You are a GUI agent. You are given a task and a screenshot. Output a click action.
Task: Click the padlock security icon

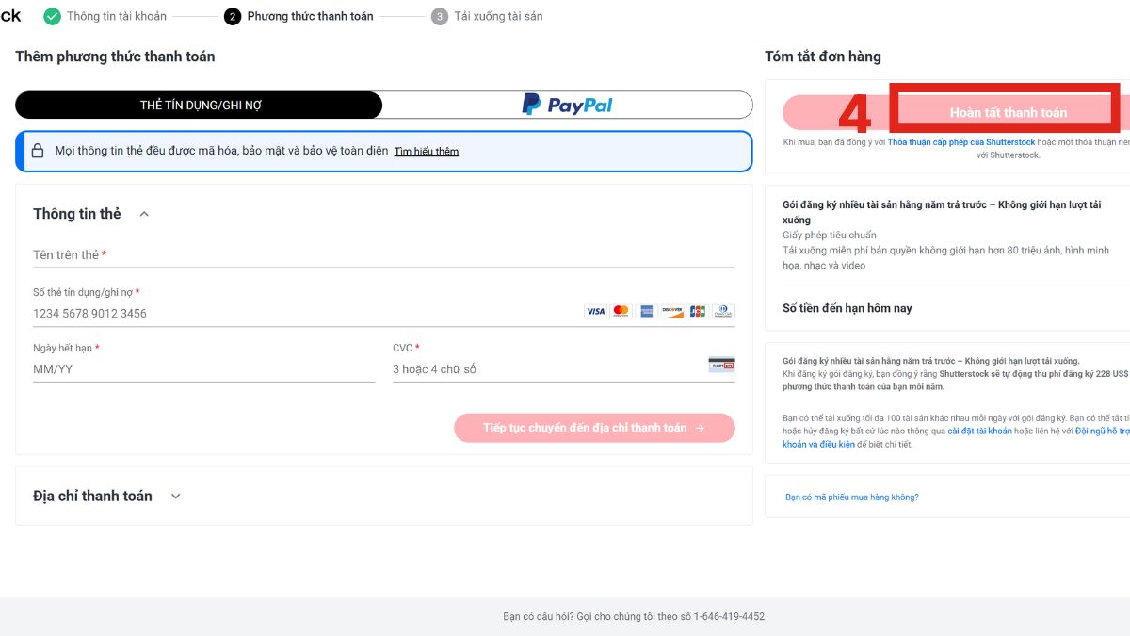tap(38, 151)
